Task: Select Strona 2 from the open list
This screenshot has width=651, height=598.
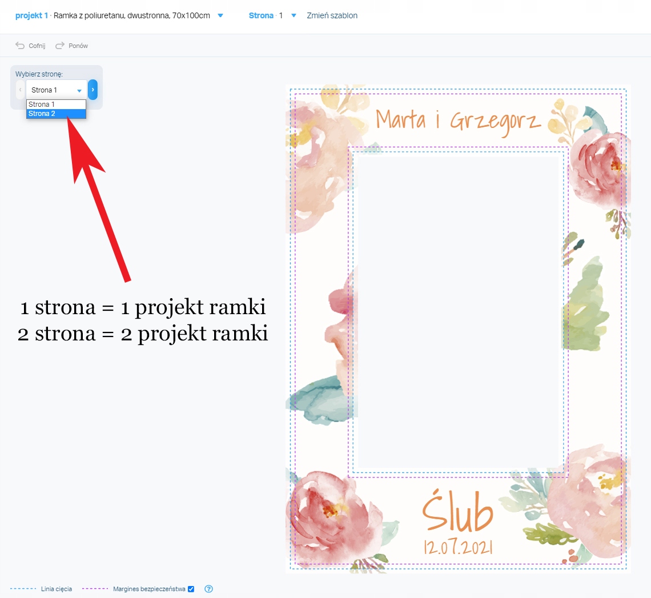Action: click(55, 113)
